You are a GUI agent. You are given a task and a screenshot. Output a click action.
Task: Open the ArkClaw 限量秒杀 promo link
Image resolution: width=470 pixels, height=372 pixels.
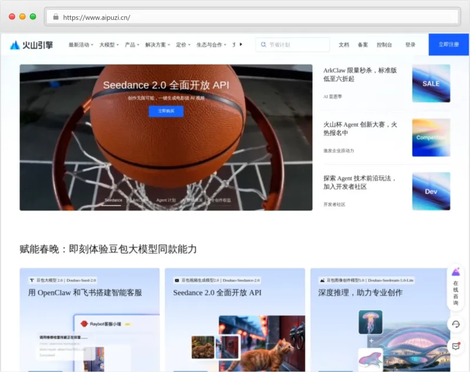pos(360,75)
